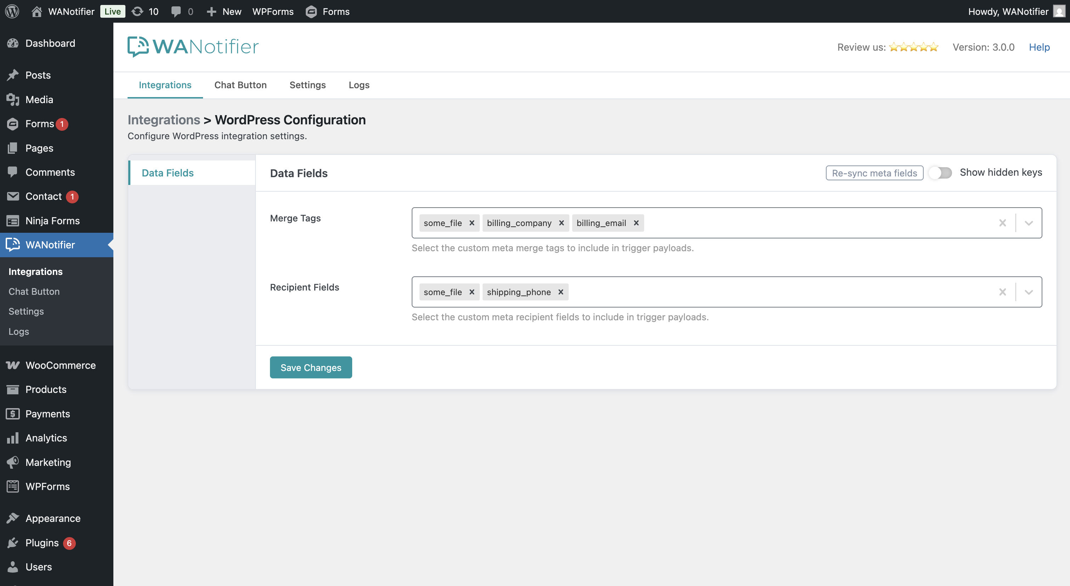1070x586 pixels.
Task: Clear all Recipient Fields selections
Action: [x=1002, y=292]
